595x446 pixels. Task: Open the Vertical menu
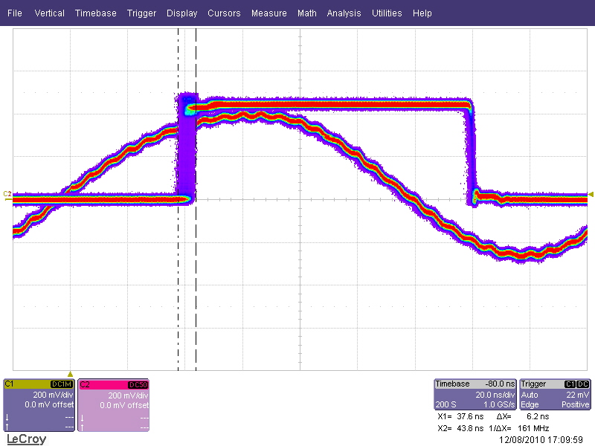click(49, 13)
